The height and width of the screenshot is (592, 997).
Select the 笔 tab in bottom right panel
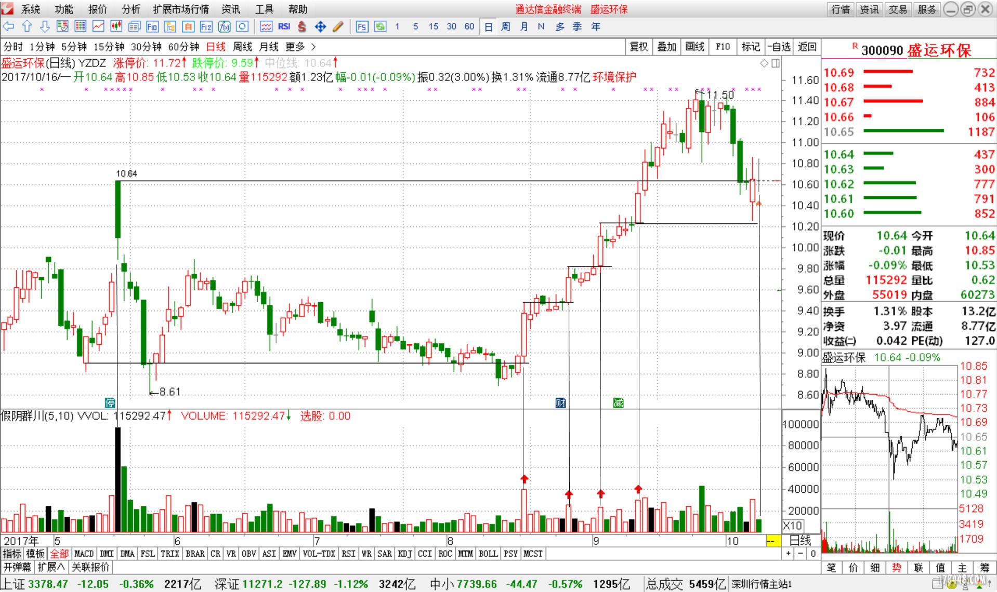coord(831,568)
